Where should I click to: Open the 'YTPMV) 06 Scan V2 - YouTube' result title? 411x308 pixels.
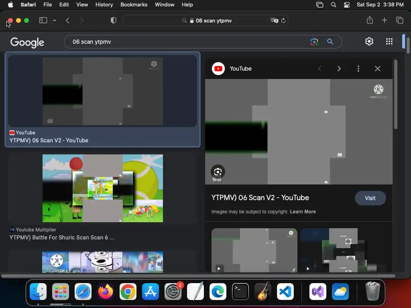coord(49,140)
